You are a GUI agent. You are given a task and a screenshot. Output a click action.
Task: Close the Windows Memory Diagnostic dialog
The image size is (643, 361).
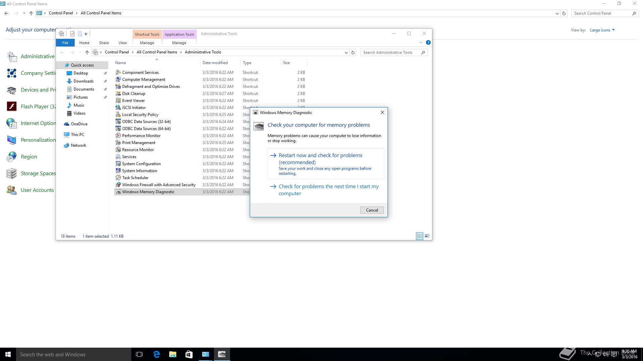(382, 113)
